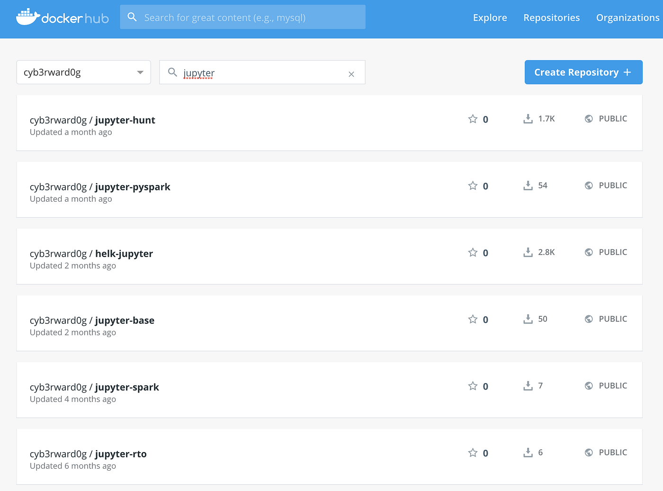
Task: Click globe icon on jupyter-base row
Action: click(589, 319)
